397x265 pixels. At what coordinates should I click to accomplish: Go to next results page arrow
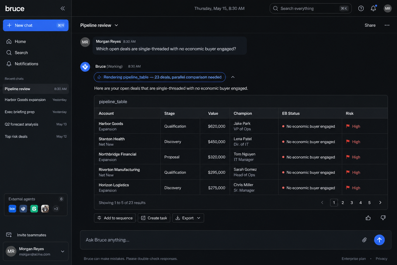click(x=380, y=203)
